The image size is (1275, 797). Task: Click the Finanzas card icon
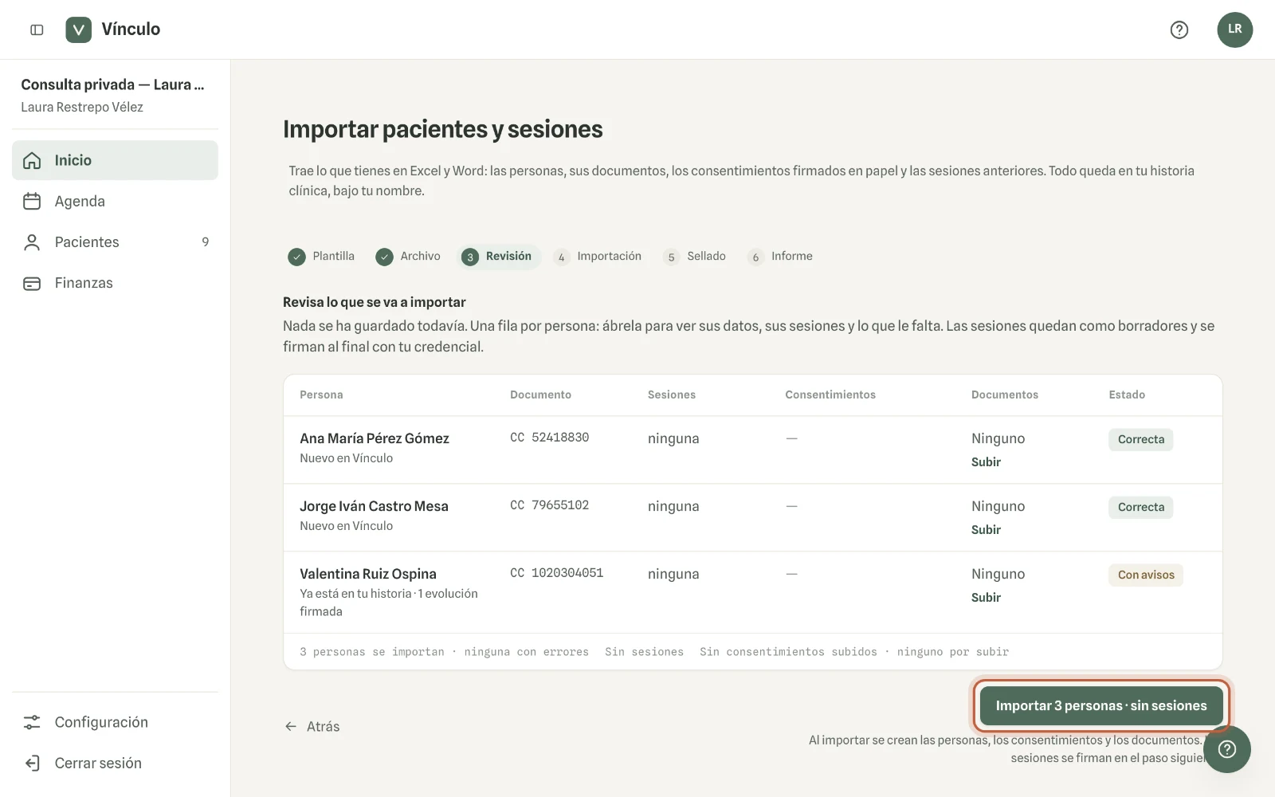click(32, 283)
